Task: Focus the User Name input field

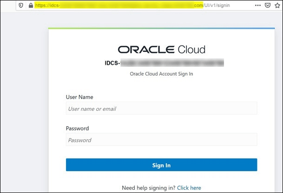Action: click(161, 108)
